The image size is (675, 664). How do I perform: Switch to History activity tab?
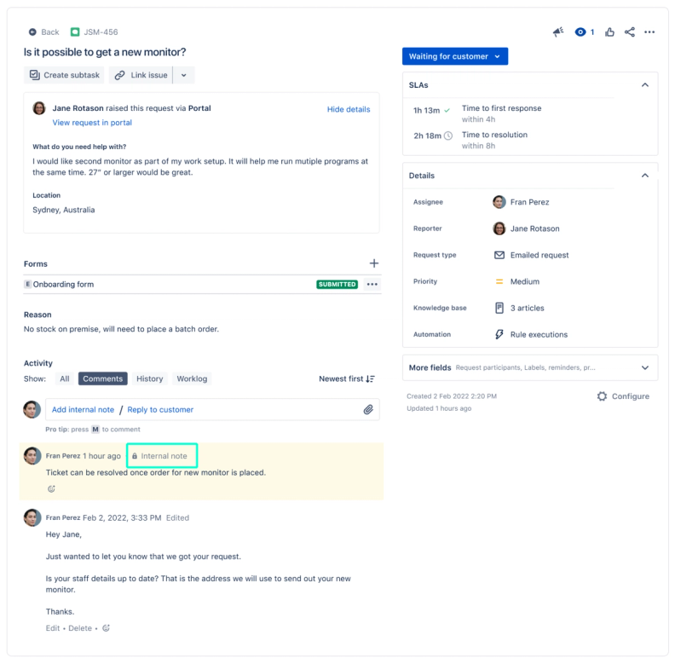tap(150, 379)
